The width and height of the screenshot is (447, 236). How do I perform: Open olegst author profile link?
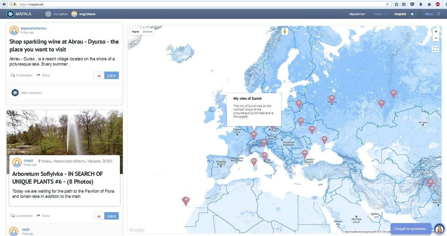28,161
